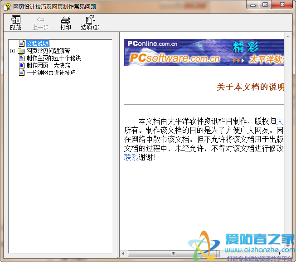Click the heading 关于本文档的说明

(250, 87)
